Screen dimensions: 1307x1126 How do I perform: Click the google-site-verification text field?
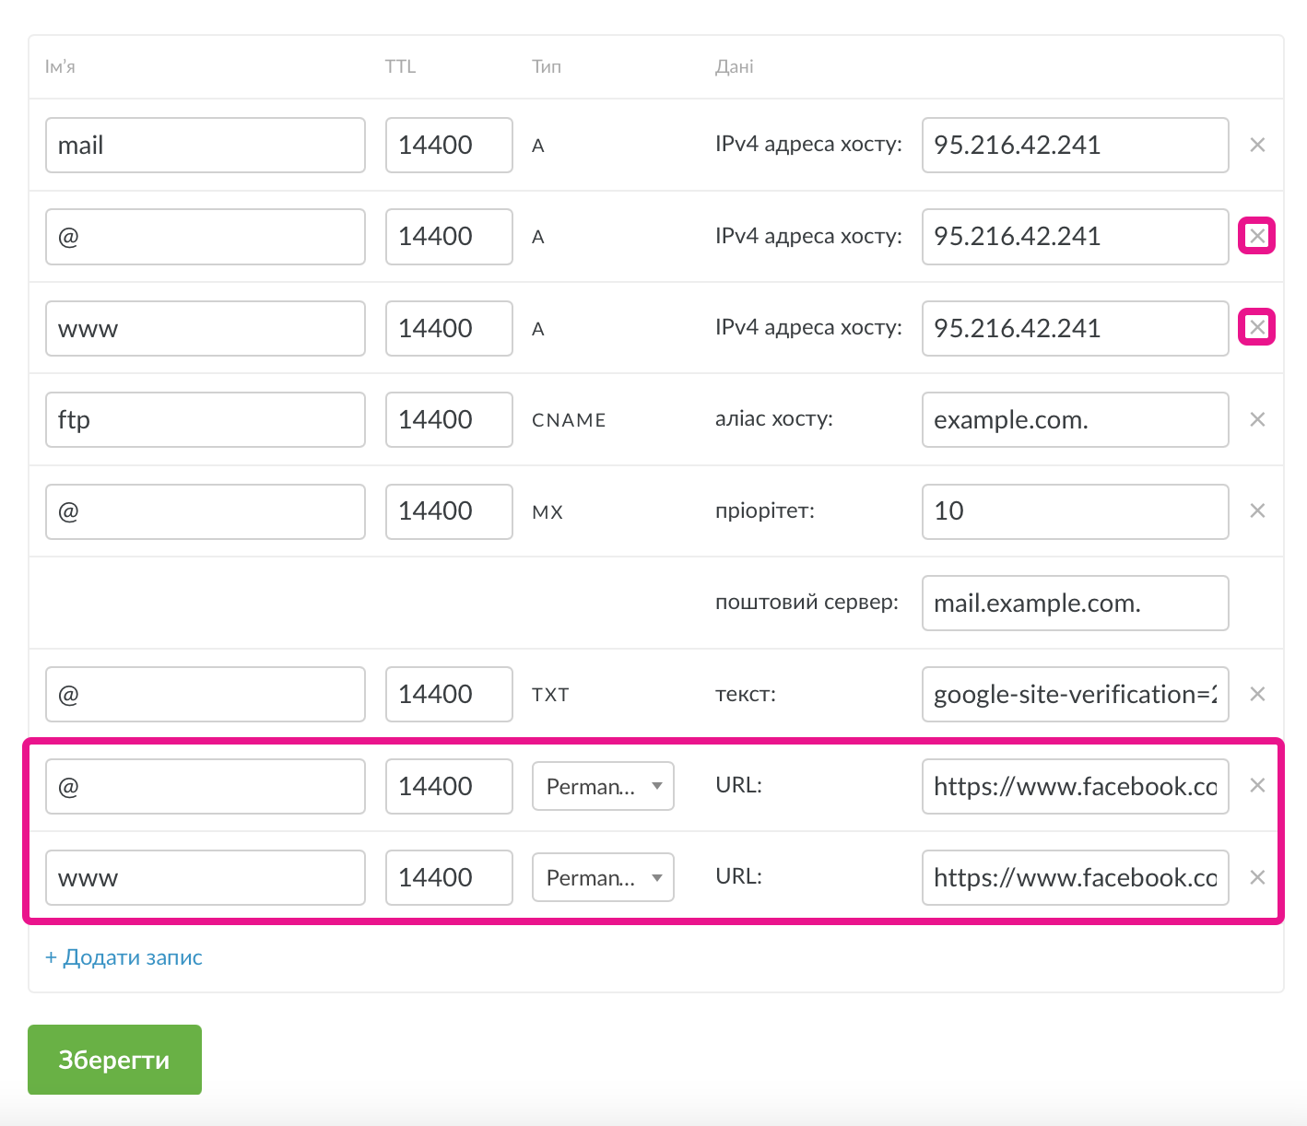click(1075, 694)
